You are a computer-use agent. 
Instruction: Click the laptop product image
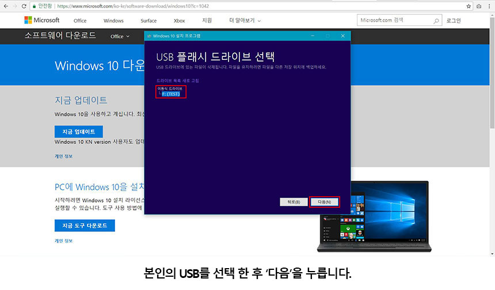[x=374, y=216]
